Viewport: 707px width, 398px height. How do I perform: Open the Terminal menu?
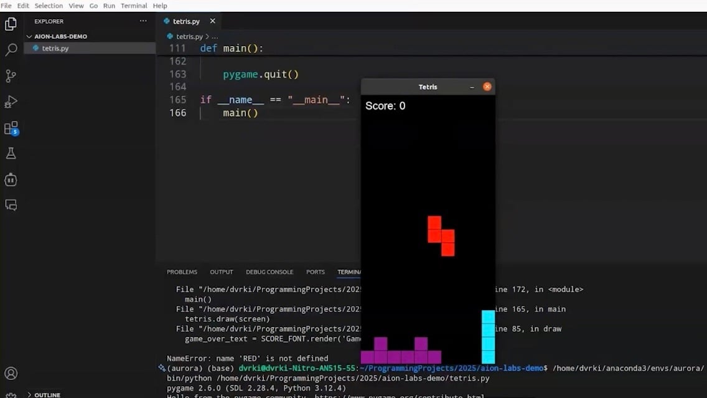[134, 6]
